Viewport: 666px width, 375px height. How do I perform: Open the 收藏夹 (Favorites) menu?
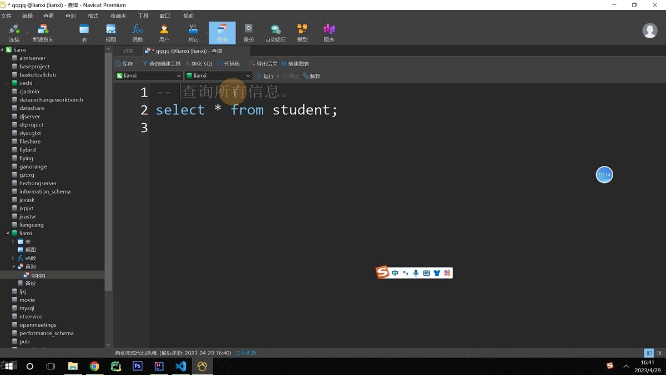click(x=118, y=16)
